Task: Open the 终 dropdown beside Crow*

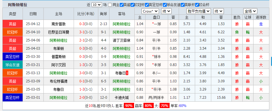Action: tap(166, 11)
